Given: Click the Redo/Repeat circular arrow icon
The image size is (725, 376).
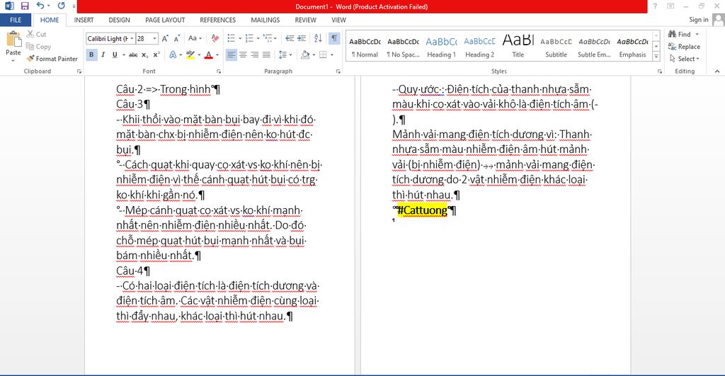Looking at the screenshot, I should coord(61,6).
